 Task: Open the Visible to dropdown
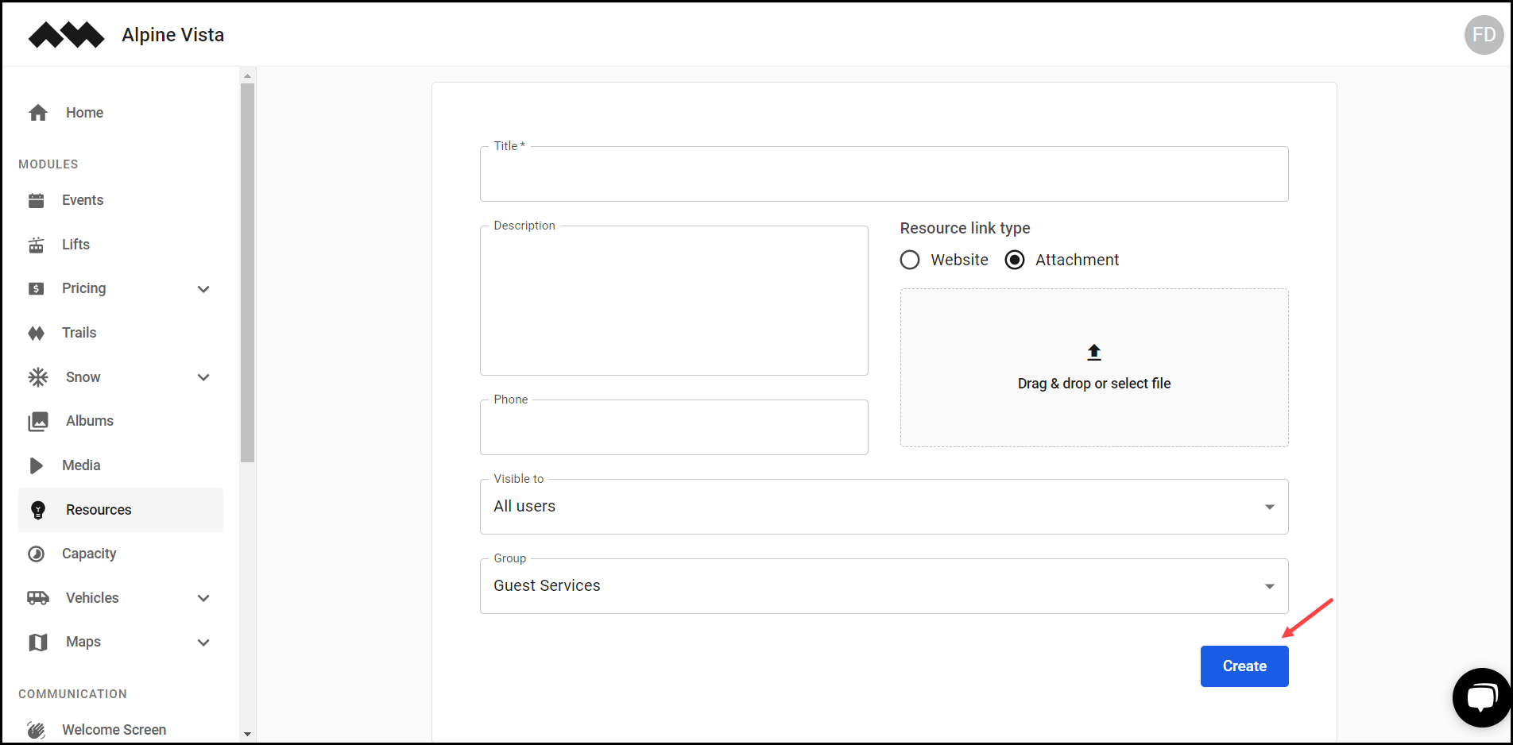[884, 507]
